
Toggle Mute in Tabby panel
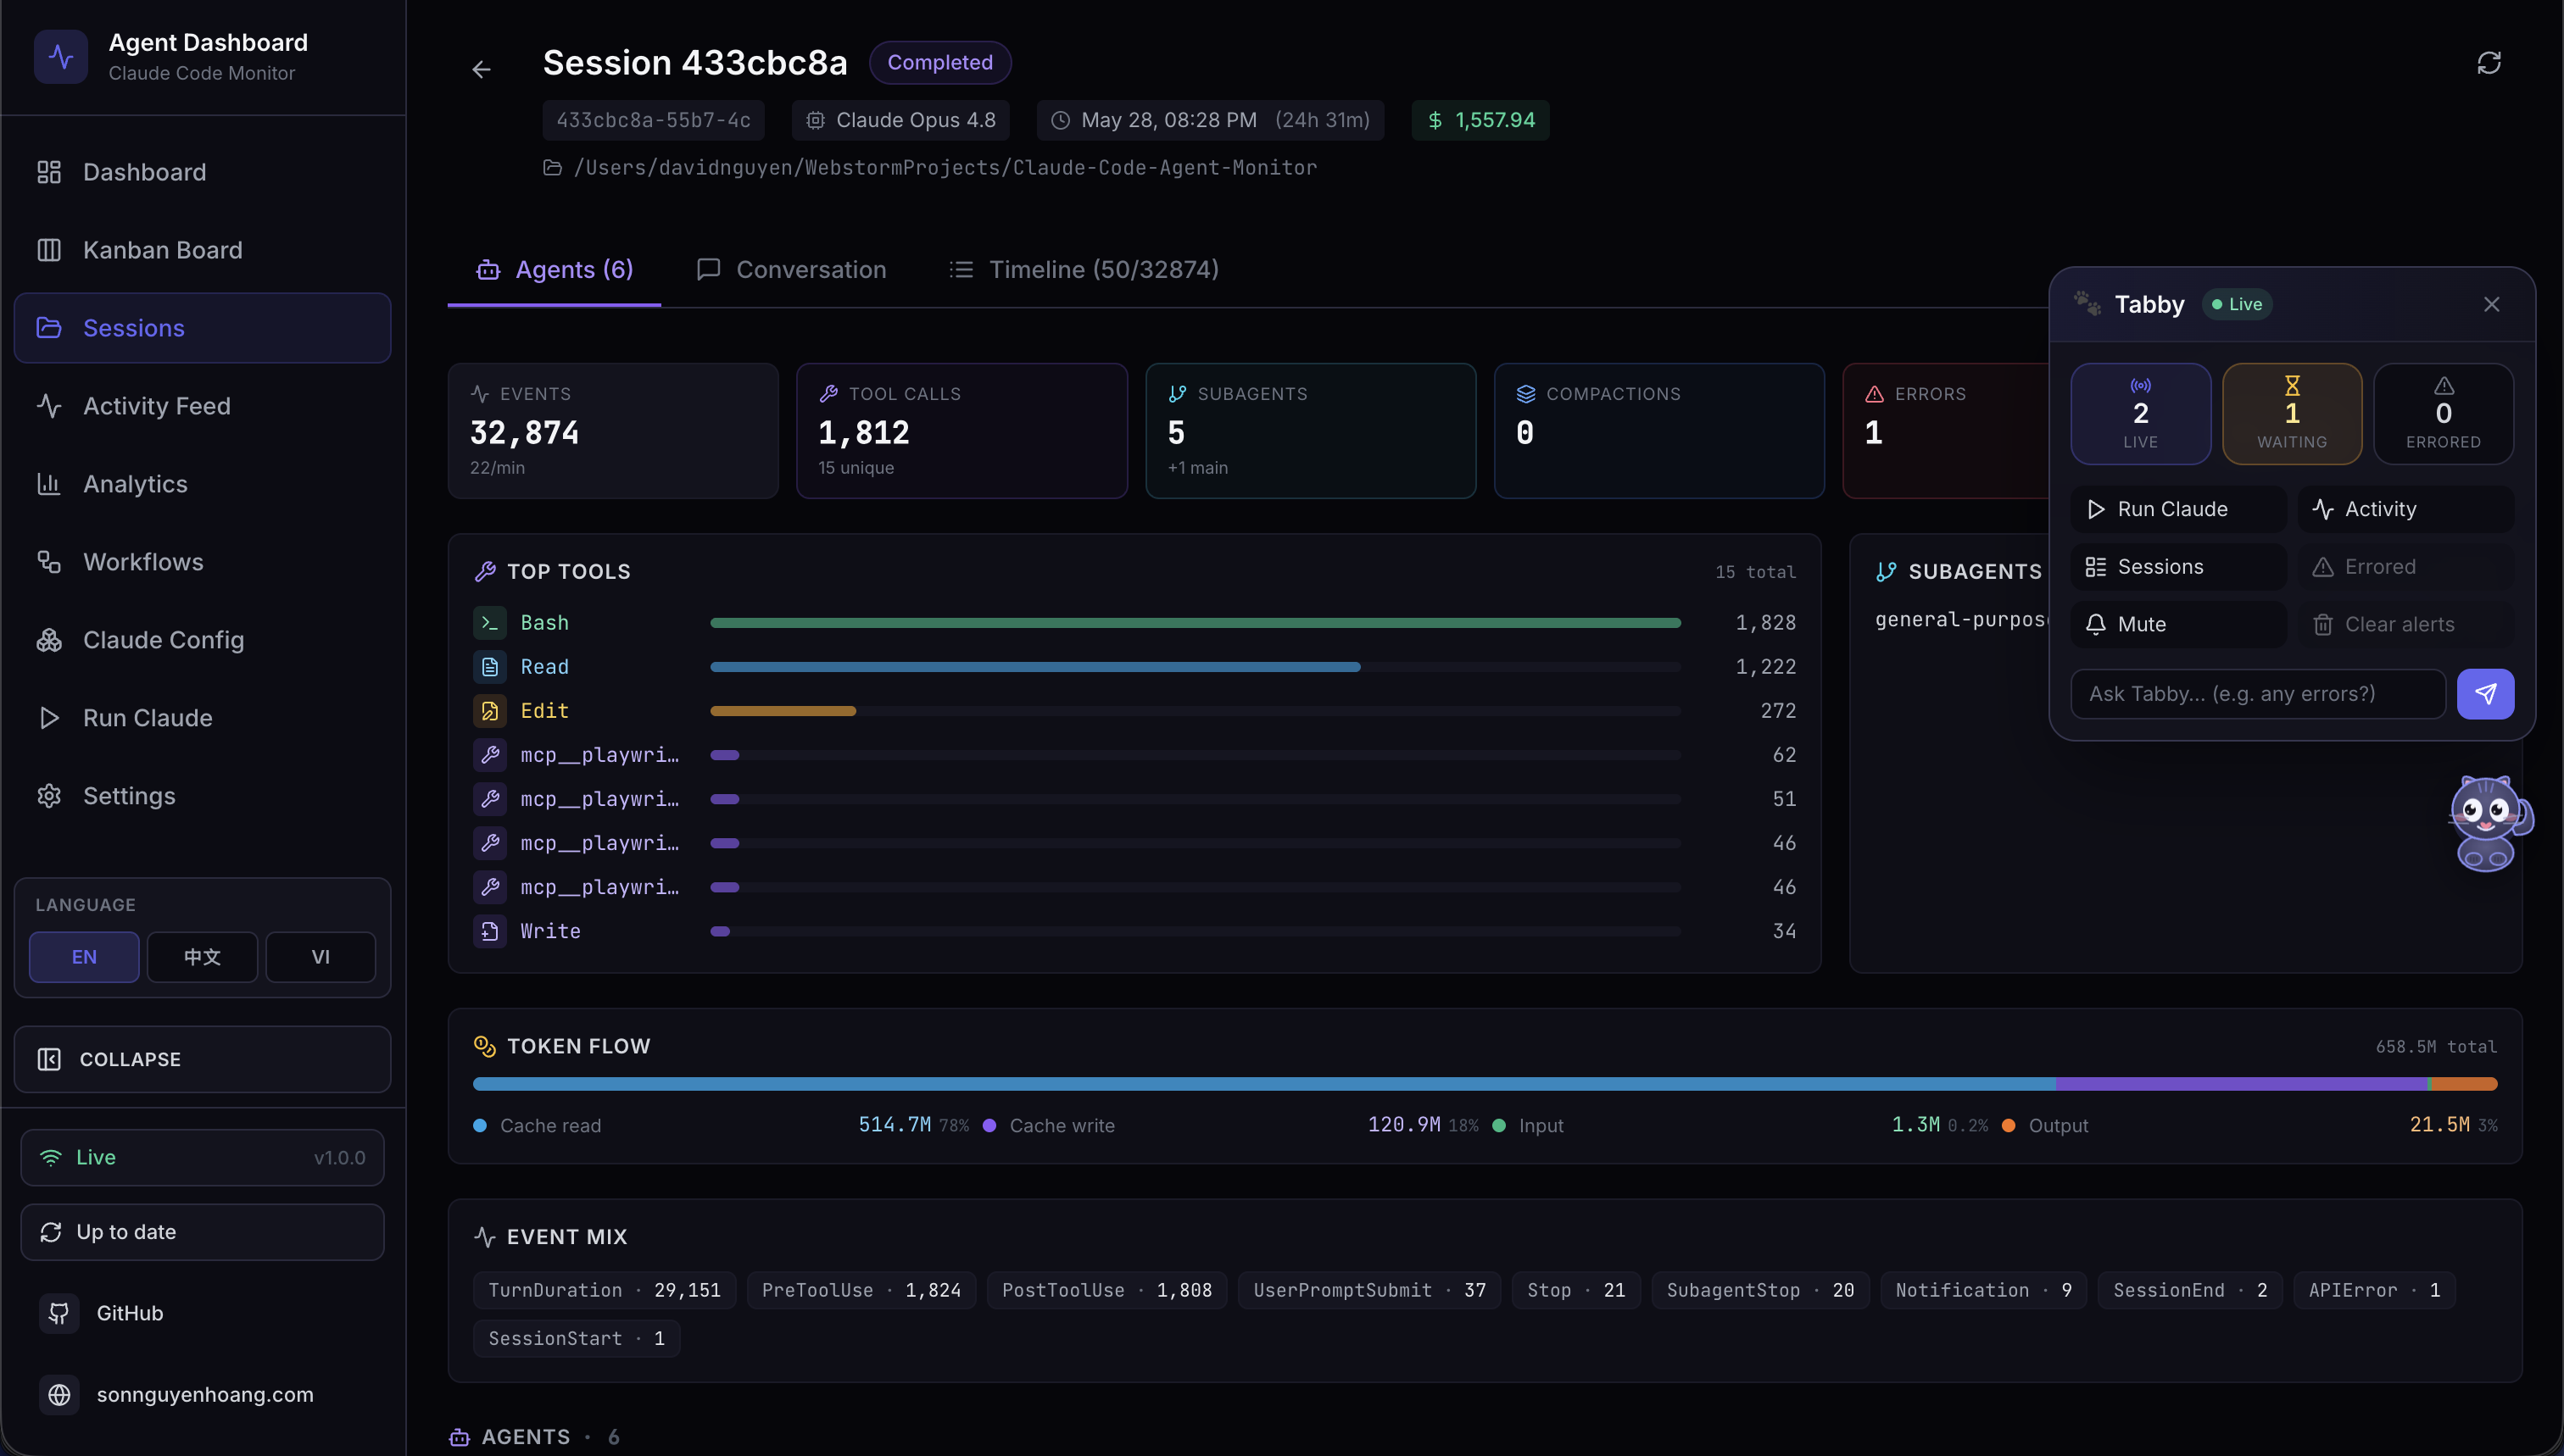pos(2178,624)
